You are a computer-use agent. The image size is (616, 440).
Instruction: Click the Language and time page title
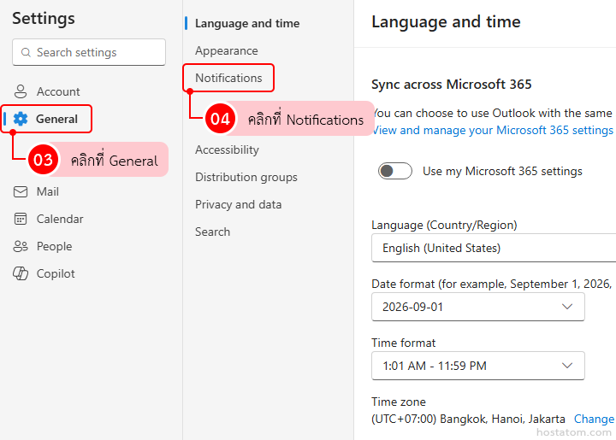[446, 21]
